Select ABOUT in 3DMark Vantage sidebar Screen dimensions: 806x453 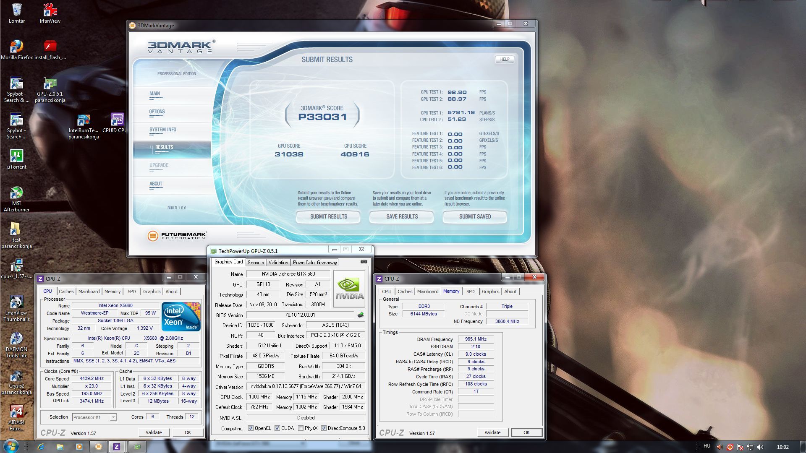[156, 184]
